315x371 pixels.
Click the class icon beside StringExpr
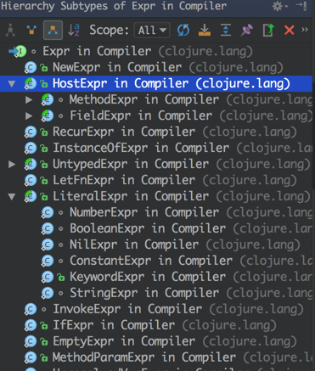48,294
